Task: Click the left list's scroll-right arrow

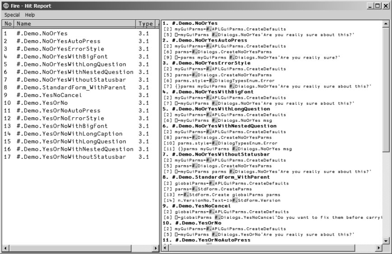Action: pos(156,248)
